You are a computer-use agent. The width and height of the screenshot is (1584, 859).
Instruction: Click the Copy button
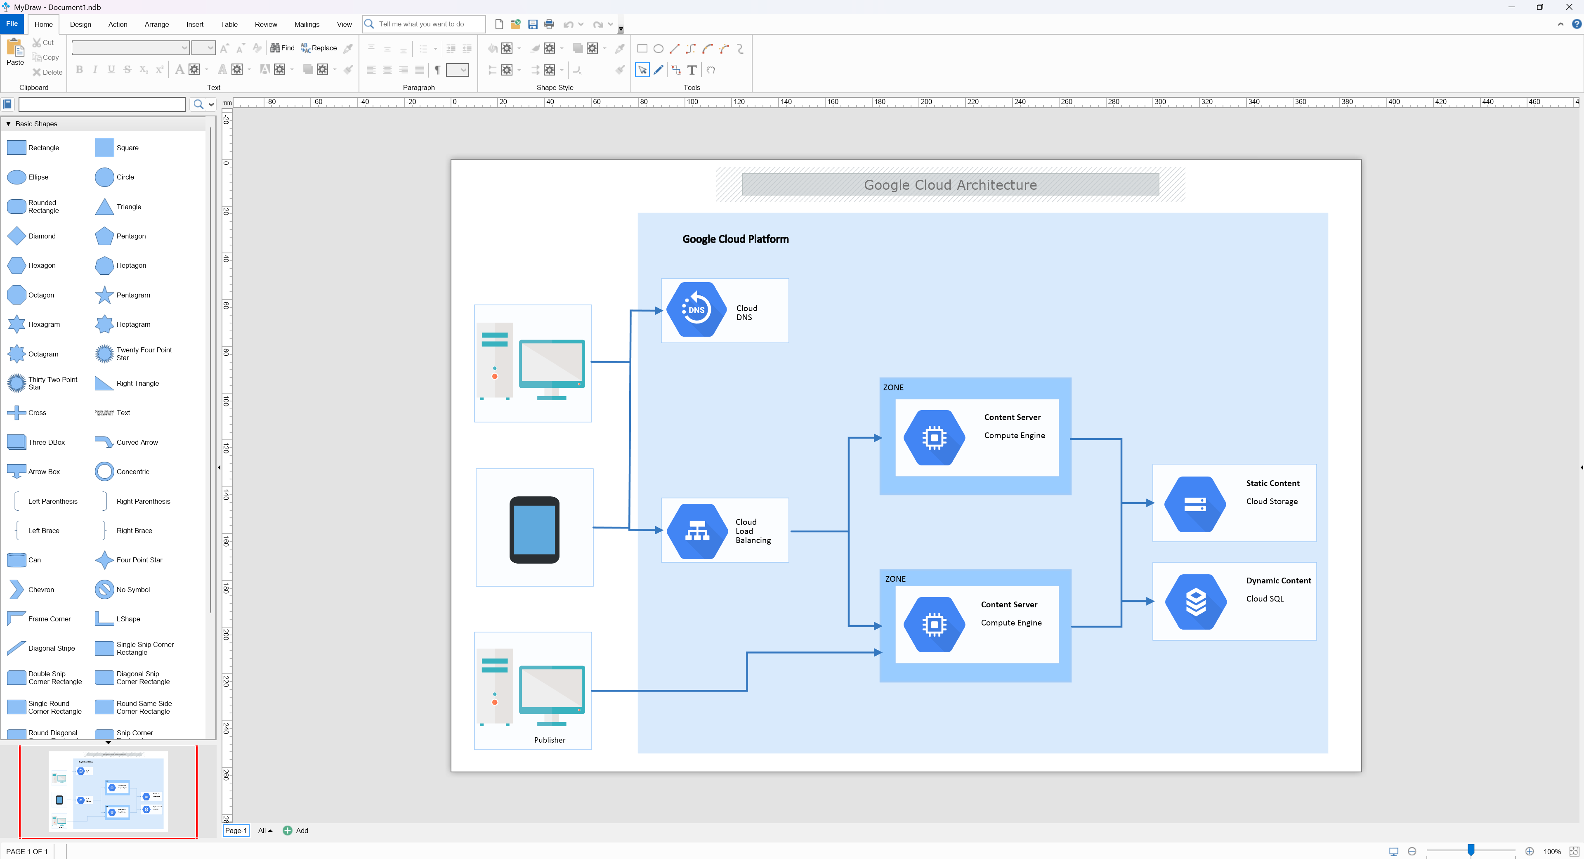pos(45,57)
